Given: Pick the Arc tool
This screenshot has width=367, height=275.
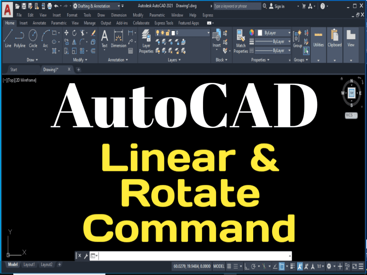Looking at the screenshot, I should tap(46, 38).
